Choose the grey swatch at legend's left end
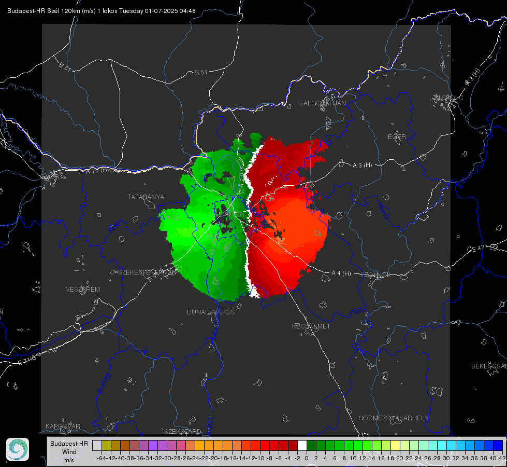Screen dimensions: 507x467 (97, 446)
